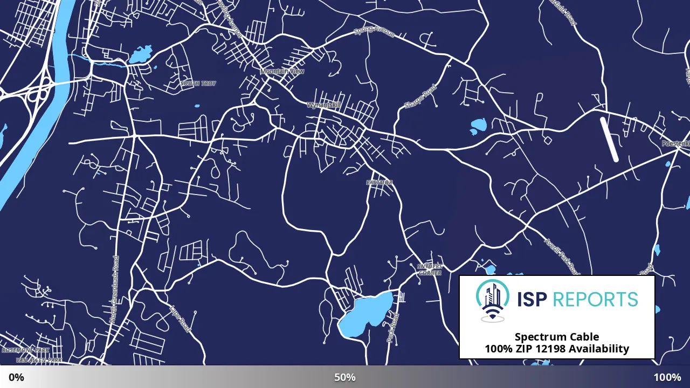Click the South Troy neighborhood label
Viewport: 690px width, 388px height.
click(198, 84)
